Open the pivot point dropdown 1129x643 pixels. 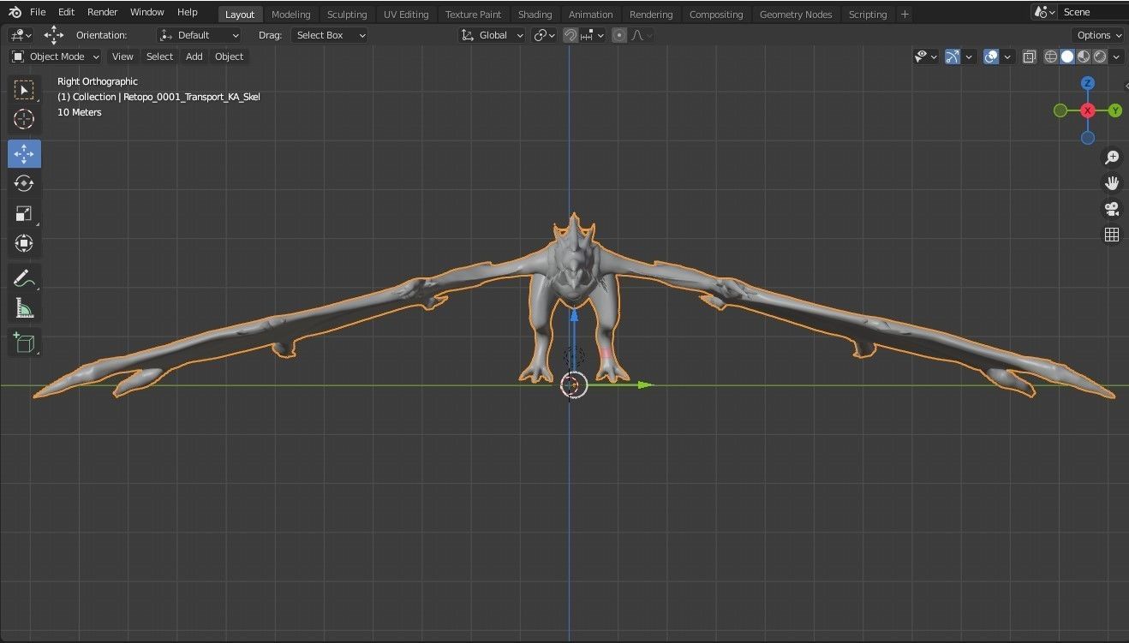(544, 35)
